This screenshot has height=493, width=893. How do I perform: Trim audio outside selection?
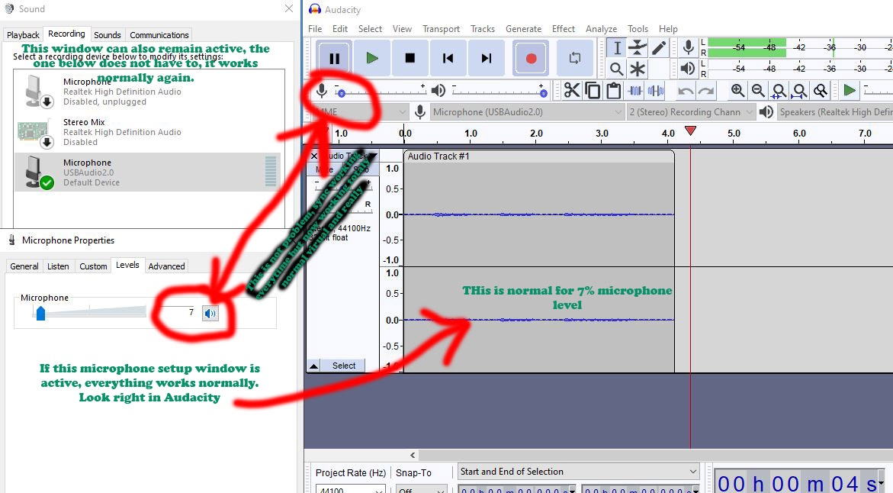click(x=635, y=91)
